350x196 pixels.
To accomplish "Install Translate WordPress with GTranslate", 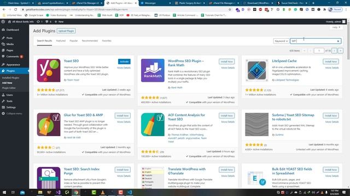I will 226,170.
